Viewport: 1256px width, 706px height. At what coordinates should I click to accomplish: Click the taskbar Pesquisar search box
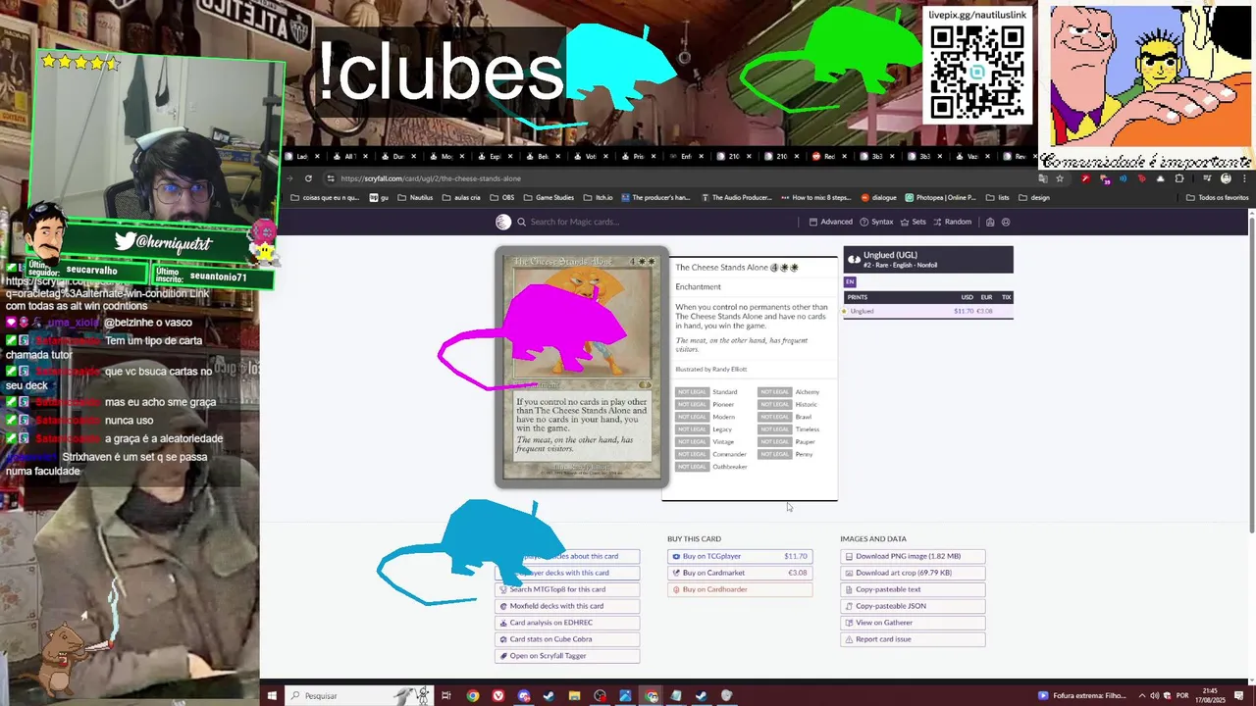[x=358, y=696]
